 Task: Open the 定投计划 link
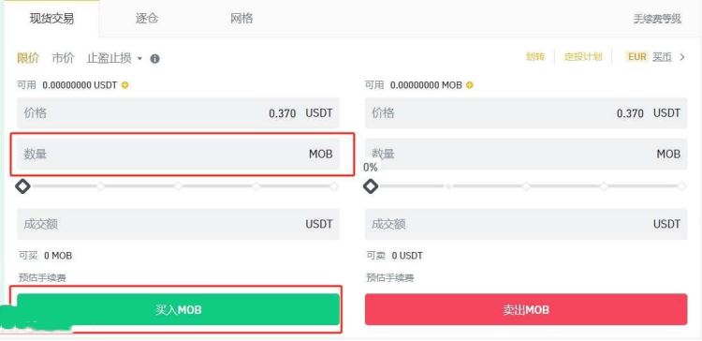(x=583, y=57)
